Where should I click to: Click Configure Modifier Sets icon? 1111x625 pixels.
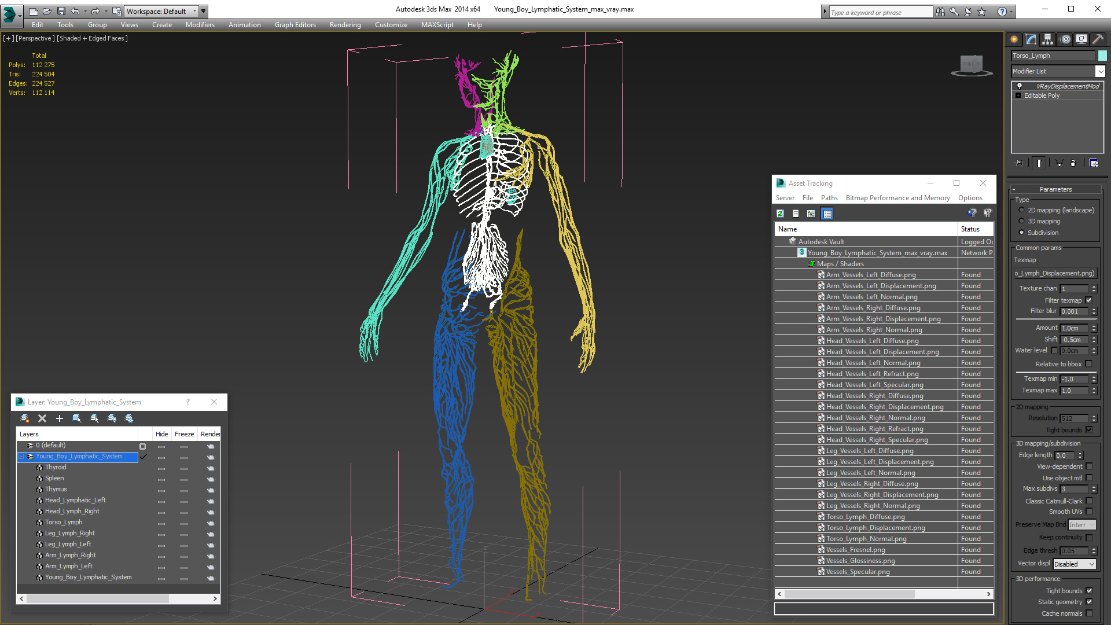coord(1094,163)
